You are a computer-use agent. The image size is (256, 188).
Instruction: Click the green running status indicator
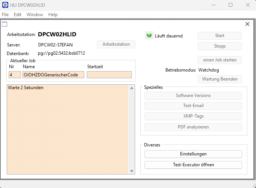click(x=149, y=36)
